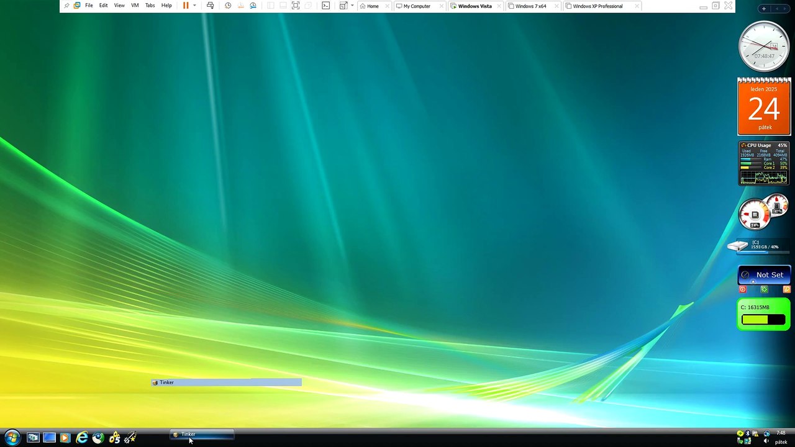
Task: Open the Tabs menu
Action: [150, 6]
